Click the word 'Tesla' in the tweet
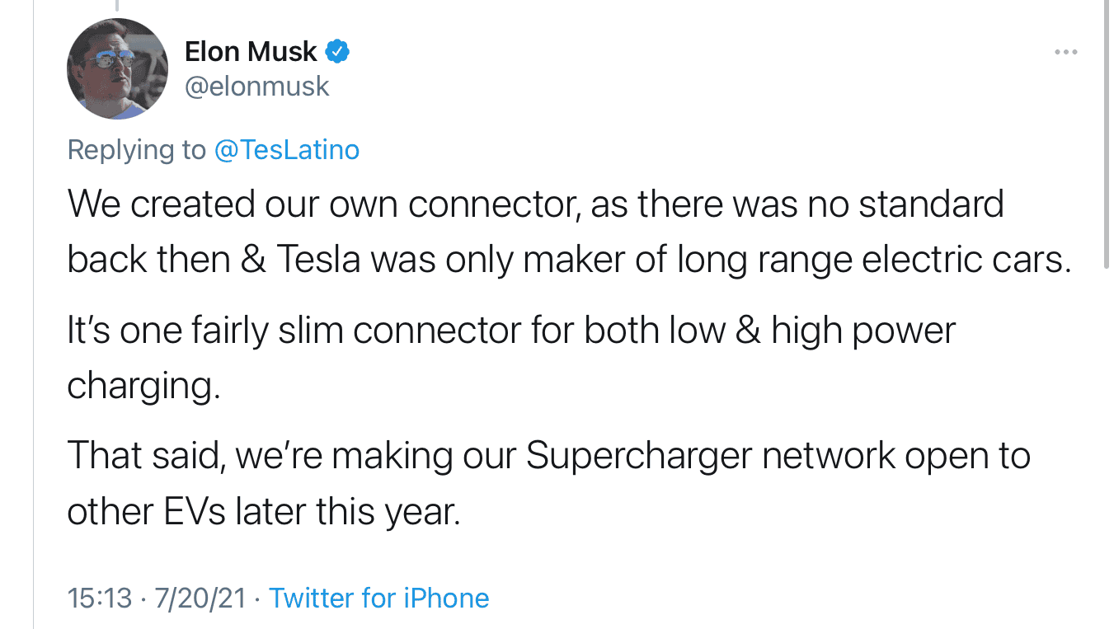Viewport: 1114px width, 629px height. 318,259
